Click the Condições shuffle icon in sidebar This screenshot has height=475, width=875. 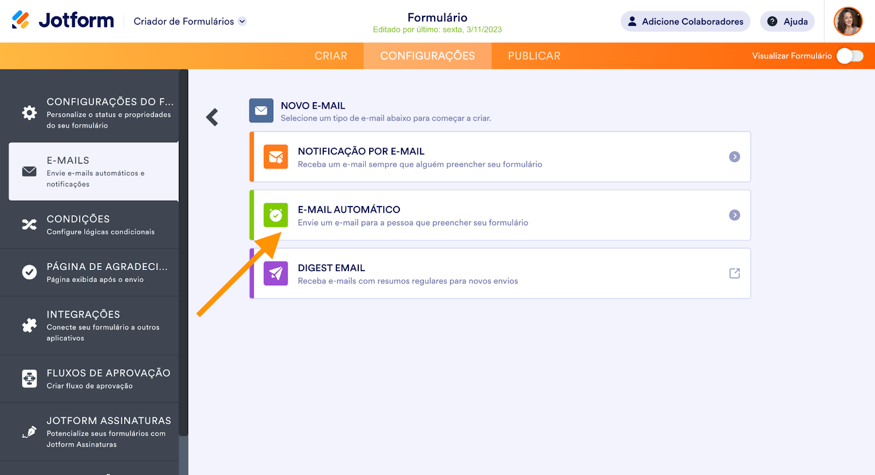pos(29,225)
